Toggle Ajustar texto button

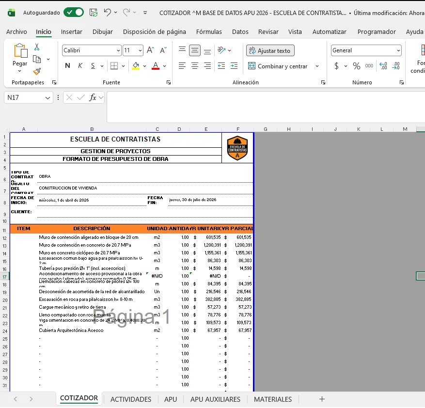click(270, 51)
